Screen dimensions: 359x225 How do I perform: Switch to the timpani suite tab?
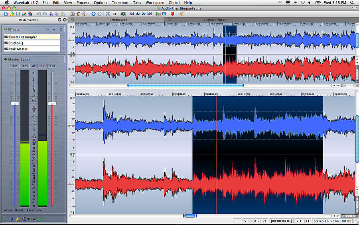coord(118,20)
